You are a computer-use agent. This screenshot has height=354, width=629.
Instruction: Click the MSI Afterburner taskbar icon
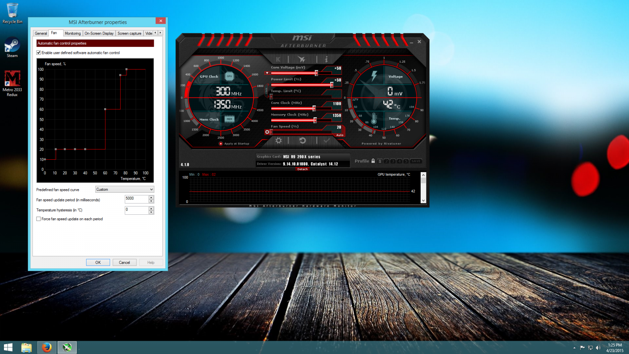click(x=67, y=347)
